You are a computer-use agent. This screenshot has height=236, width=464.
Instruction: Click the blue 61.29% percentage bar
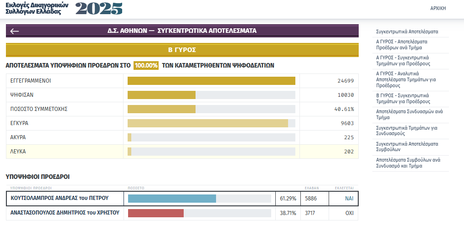coord(172,199)
